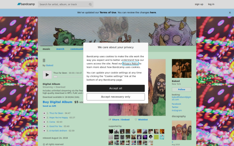Open A Hartlett Anthem track link
The width and height of the screenshot is (234, 146).
58,131
